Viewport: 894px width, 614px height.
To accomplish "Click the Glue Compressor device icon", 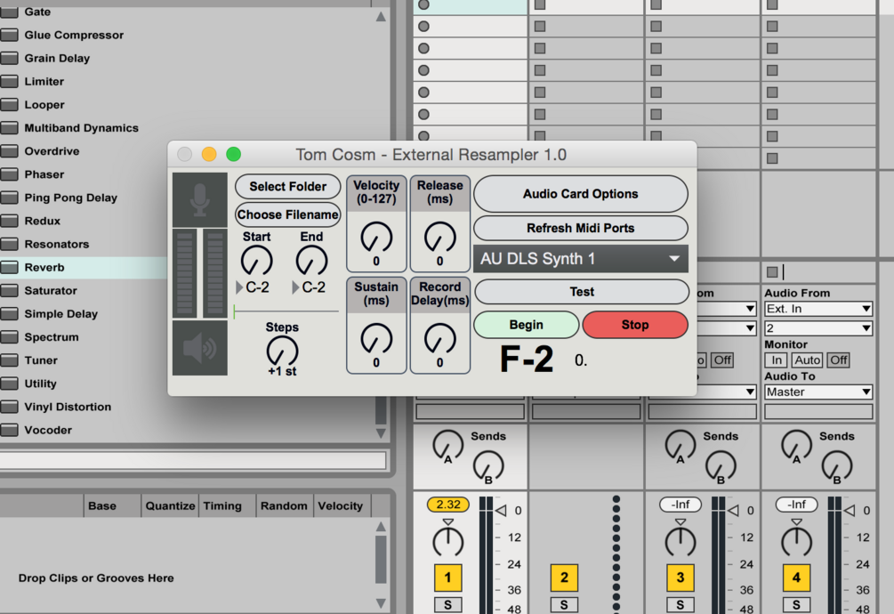I will (9, 36).
